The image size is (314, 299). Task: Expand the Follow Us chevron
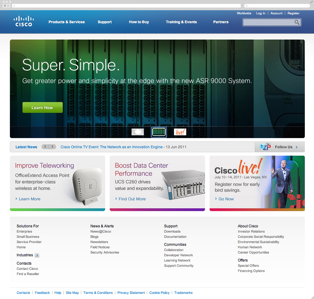coord(297,147)
